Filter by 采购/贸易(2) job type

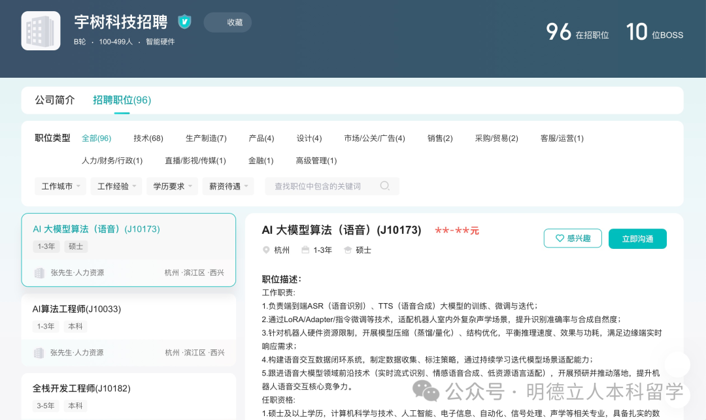click(496, 138)
